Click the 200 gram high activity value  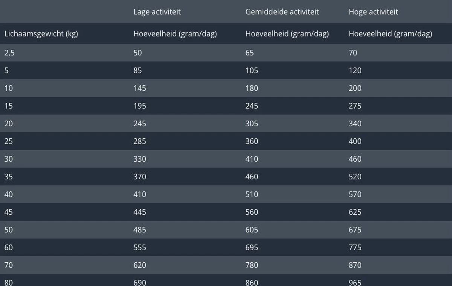pos(355,88)
